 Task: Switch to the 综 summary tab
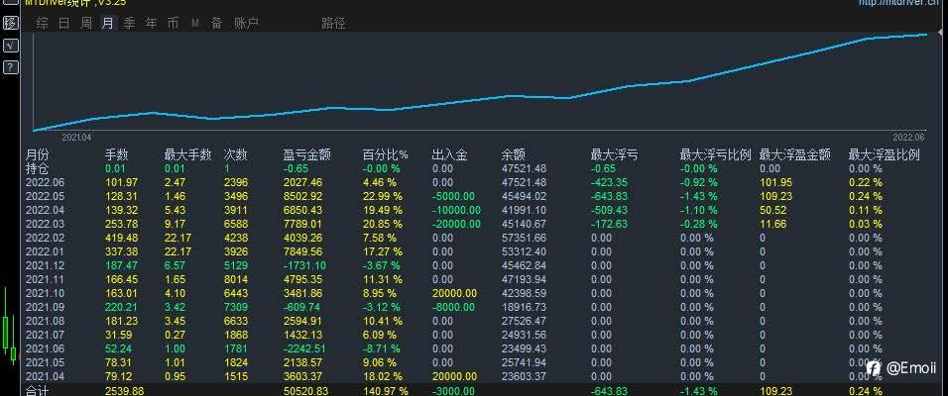point(42,24)
